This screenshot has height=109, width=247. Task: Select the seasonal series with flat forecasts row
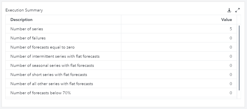[x=52, y=66]
